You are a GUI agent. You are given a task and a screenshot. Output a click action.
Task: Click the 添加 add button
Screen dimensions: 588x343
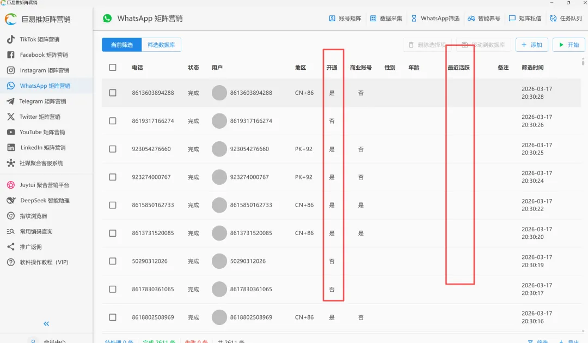click(x=532, y=45)
